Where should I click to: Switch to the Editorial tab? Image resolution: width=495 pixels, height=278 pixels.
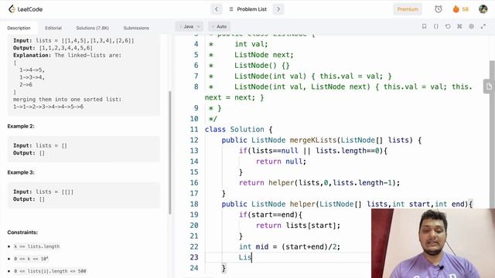(x=53, y=28)
